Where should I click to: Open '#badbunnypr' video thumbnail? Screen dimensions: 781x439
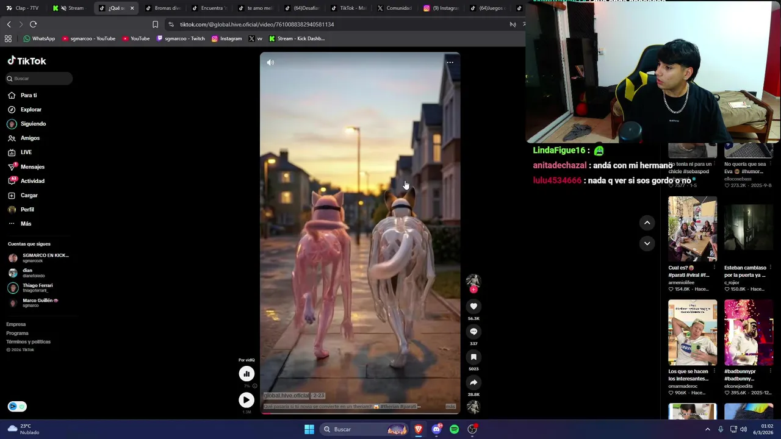pos(749,332)
